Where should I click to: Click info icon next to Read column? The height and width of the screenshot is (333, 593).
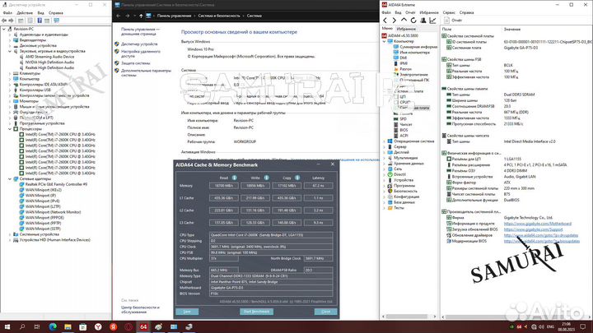[x=235, y=178]
